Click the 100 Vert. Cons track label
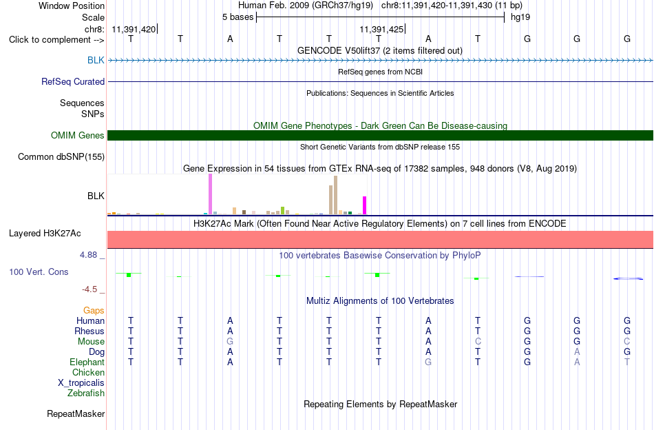The height and width of the screenshot is (430, 654). click(39, 272)
